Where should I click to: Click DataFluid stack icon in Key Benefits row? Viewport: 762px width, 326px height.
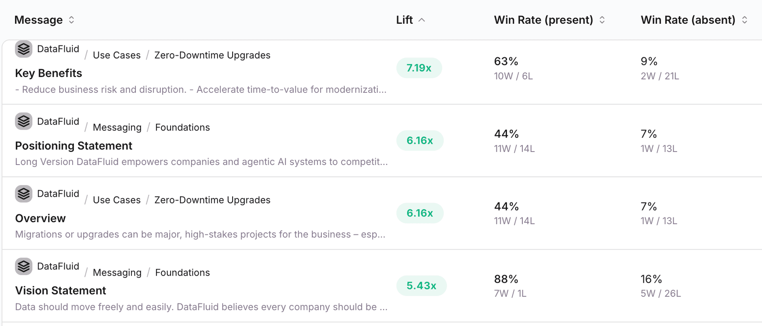[24, 49]
